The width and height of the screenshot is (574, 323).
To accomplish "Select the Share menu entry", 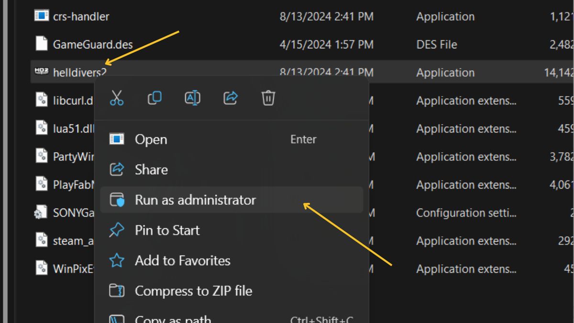I will (x=232, y=169).
